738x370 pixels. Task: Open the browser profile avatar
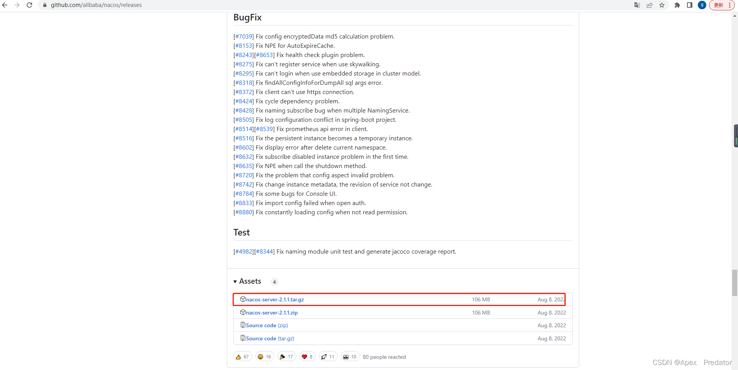point(702,5)
